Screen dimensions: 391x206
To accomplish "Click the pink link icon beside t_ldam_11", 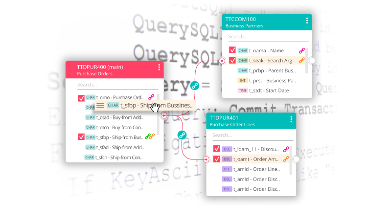I will pyautogui.click(x=286, y=149).
